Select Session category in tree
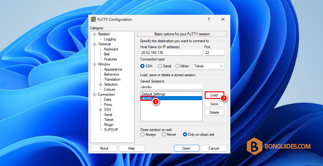This screenshot has height=166, width=323. coord(104,34)
